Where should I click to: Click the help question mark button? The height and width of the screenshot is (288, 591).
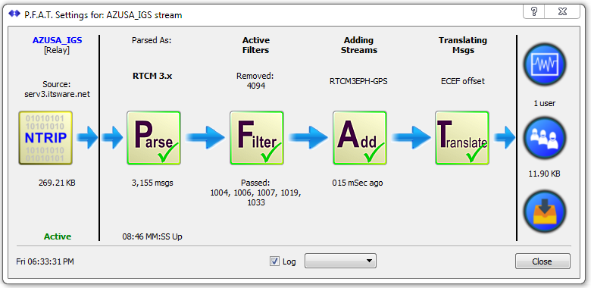click(x=533, y=11)
